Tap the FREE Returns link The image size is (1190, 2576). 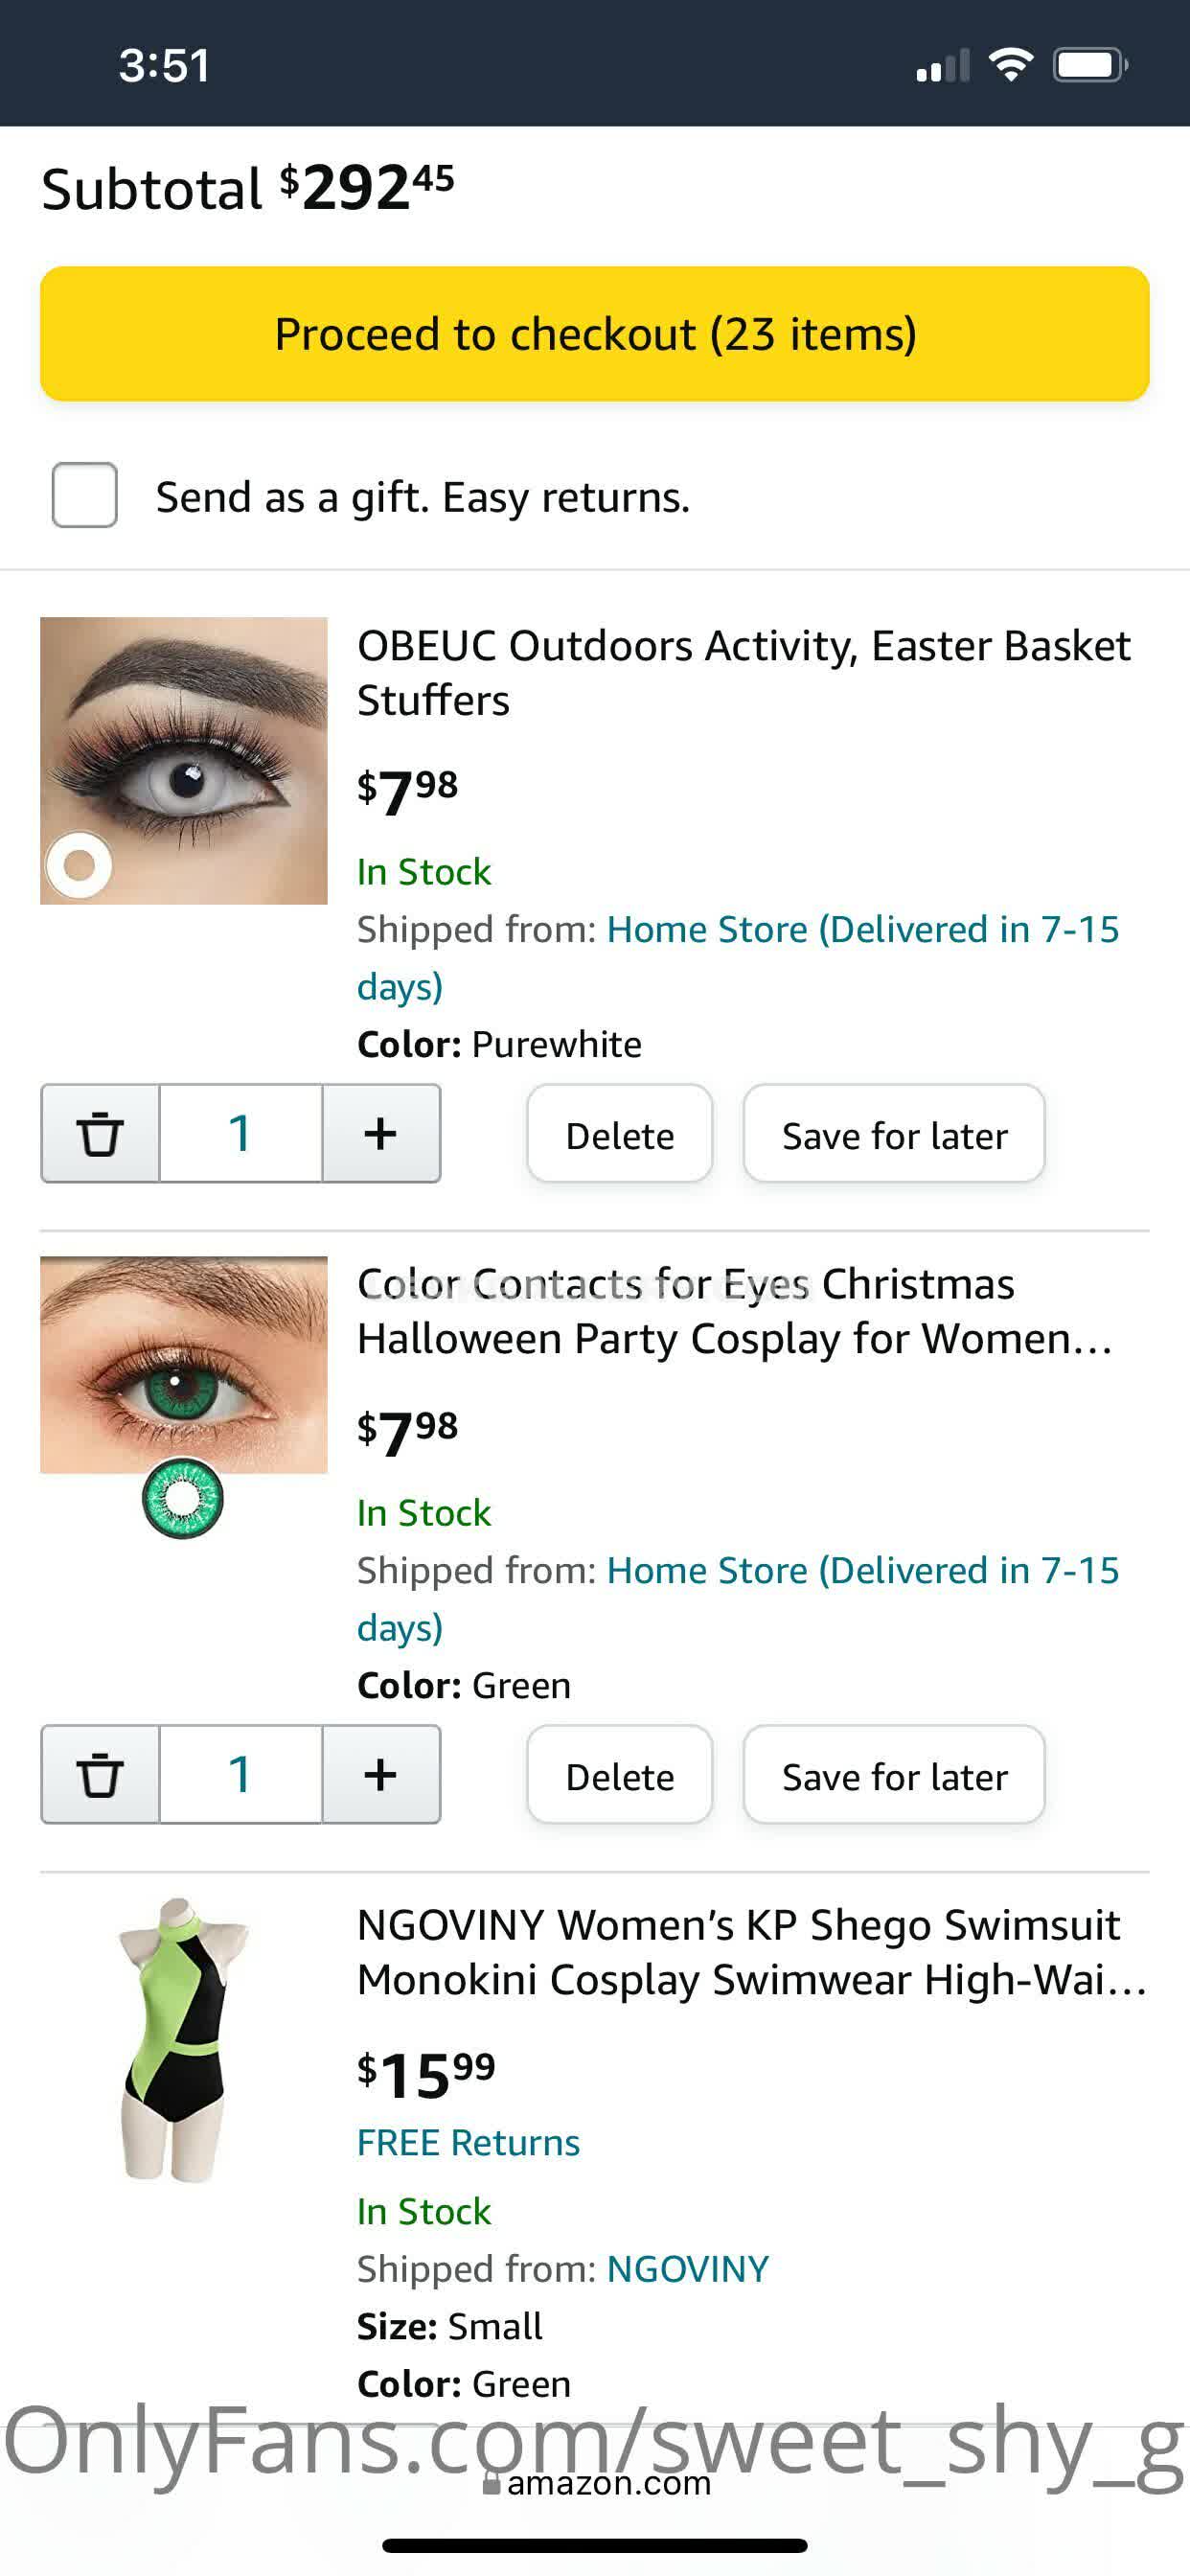tap(468, 2142)
